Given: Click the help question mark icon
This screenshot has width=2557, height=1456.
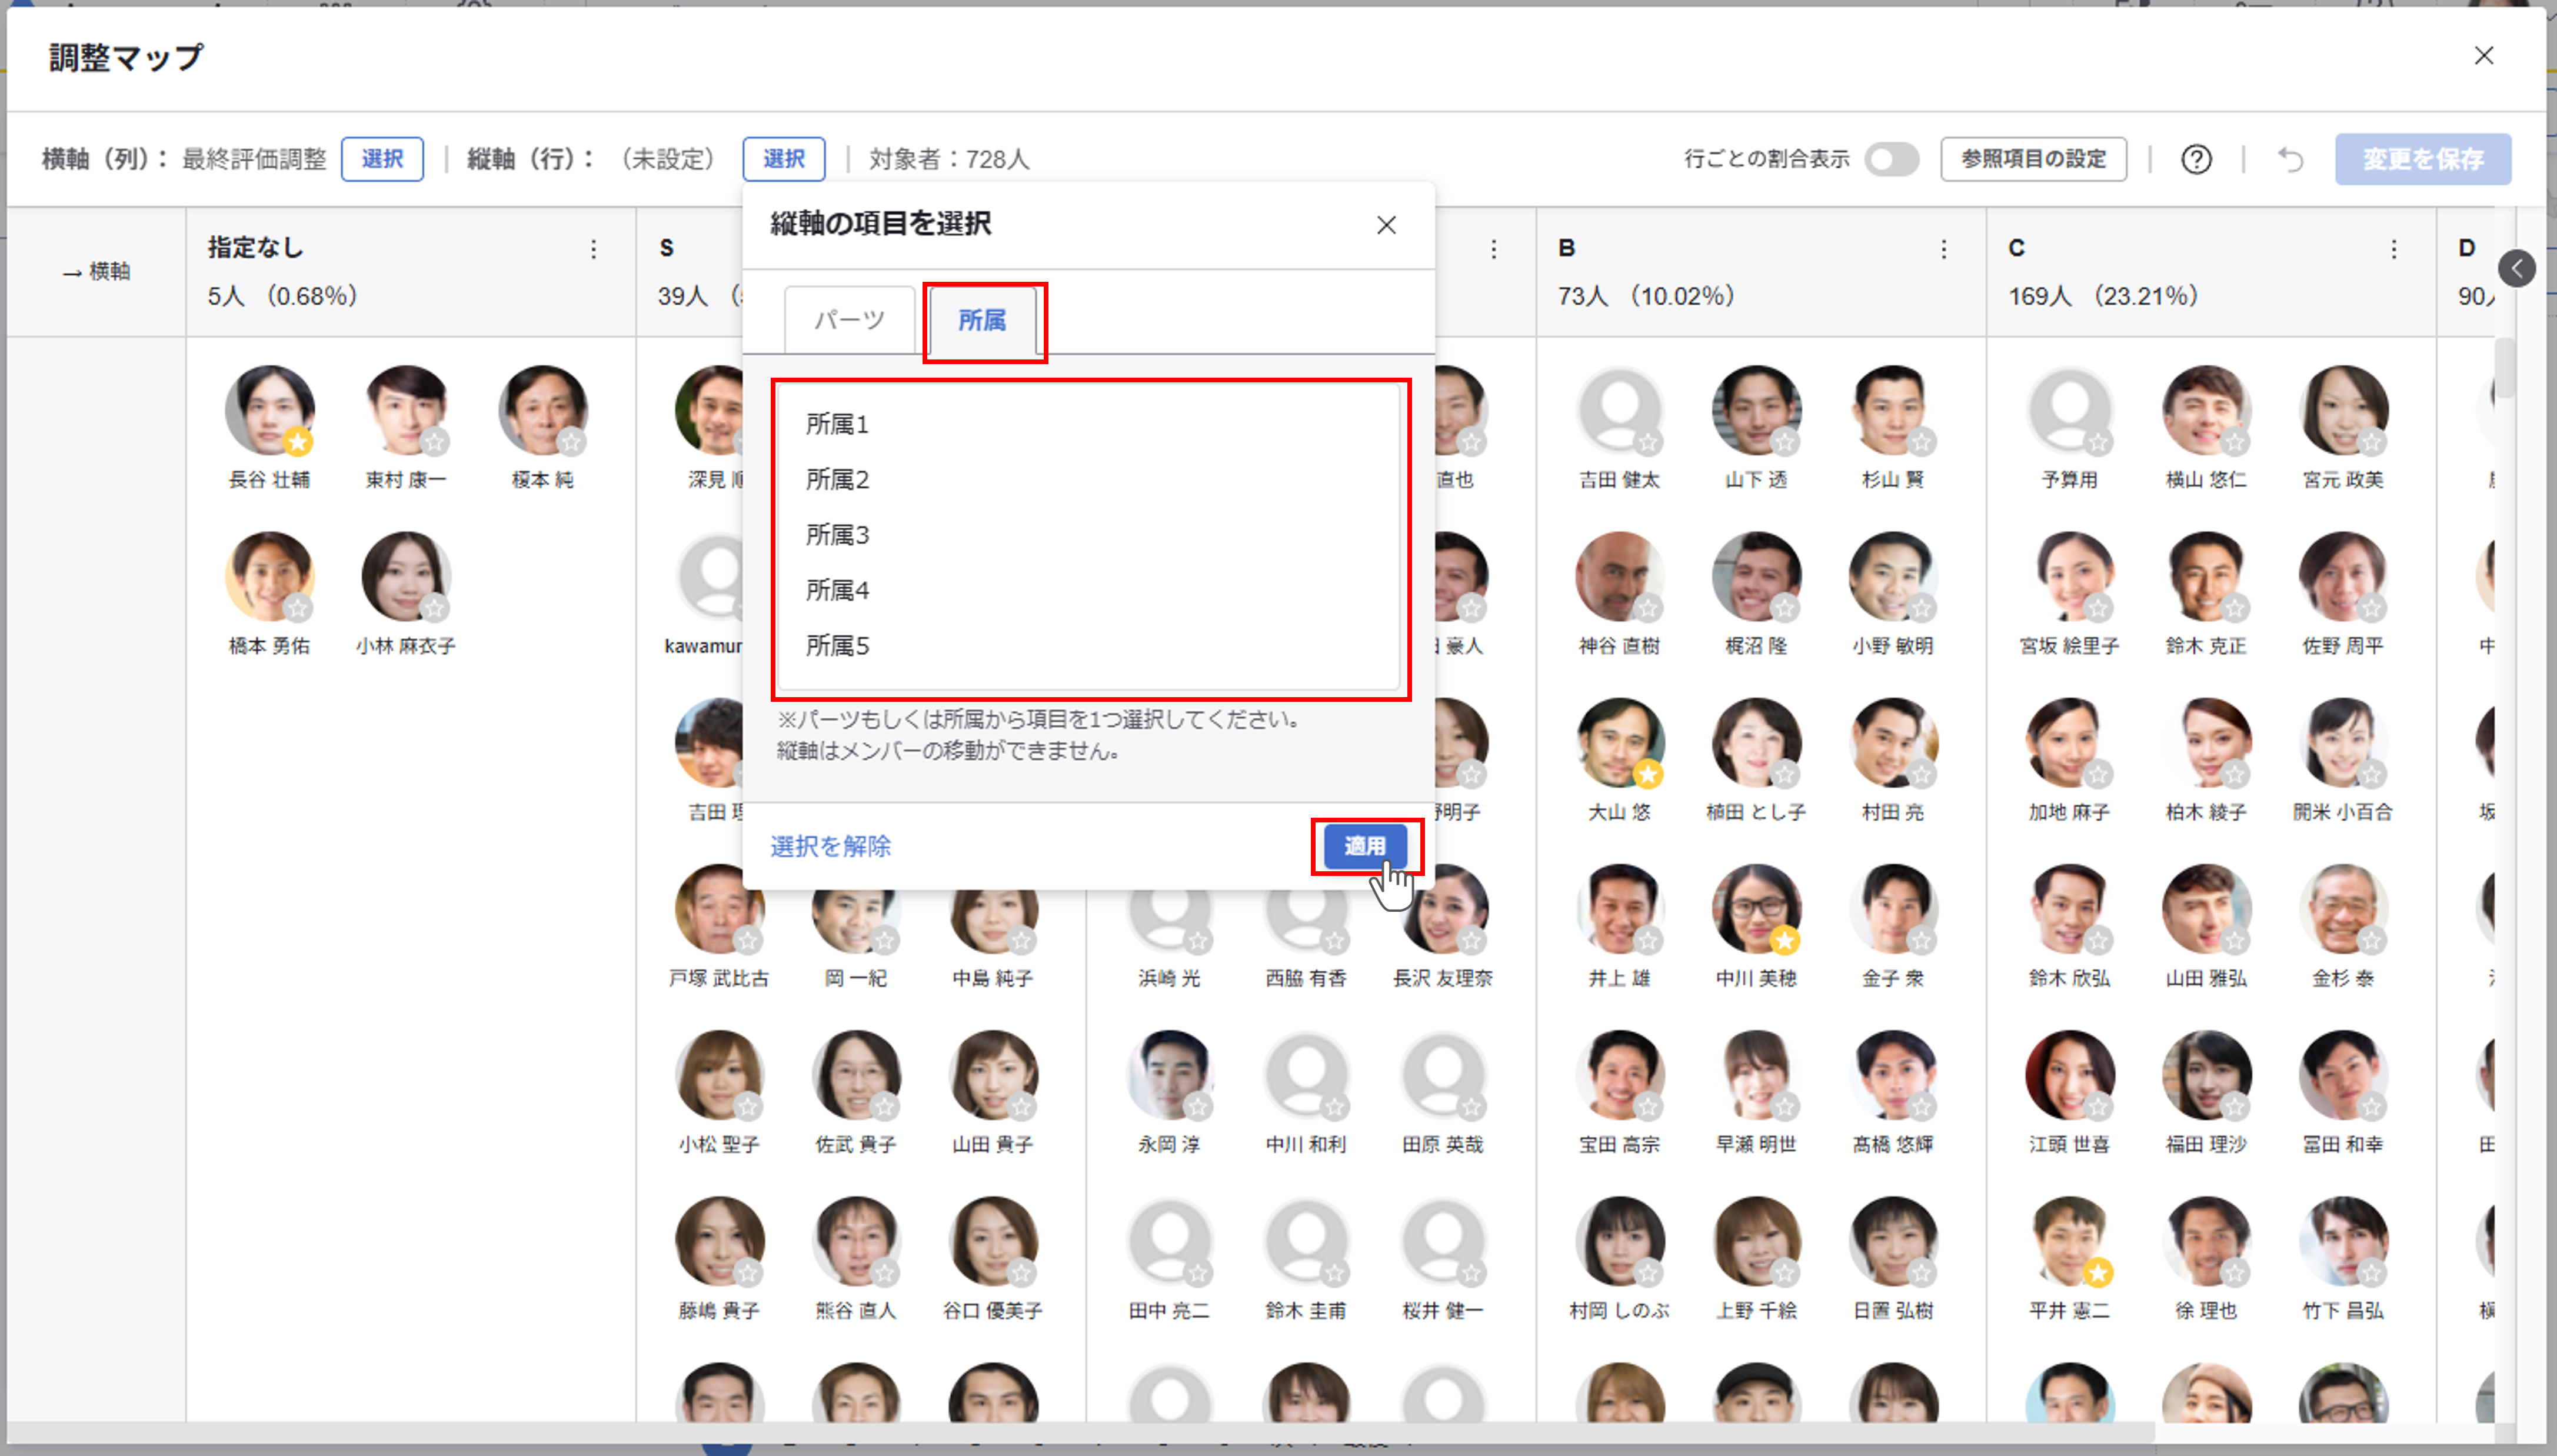Looking at the screenshot, I should (2196, 159).
